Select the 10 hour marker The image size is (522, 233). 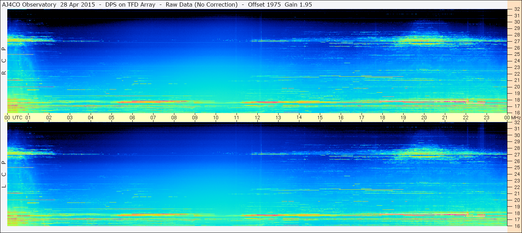(x=216, y=118)
